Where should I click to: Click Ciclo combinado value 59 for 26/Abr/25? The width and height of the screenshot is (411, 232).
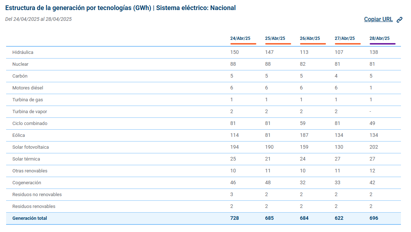click(x=303, y=124)
